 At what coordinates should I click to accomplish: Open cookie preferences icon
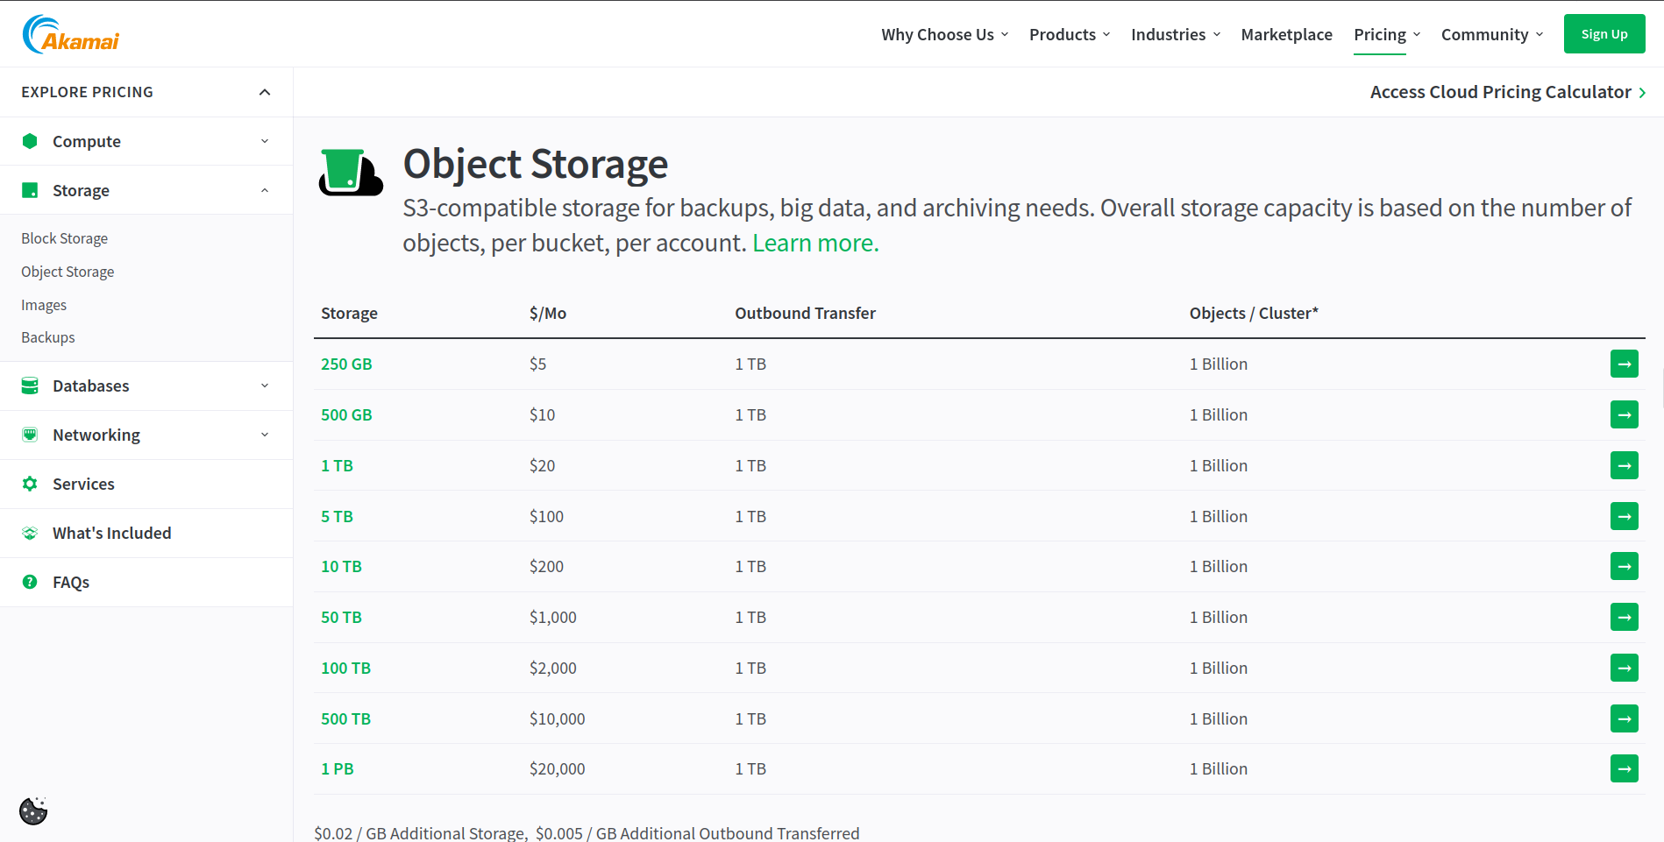[x=33, y=811]
